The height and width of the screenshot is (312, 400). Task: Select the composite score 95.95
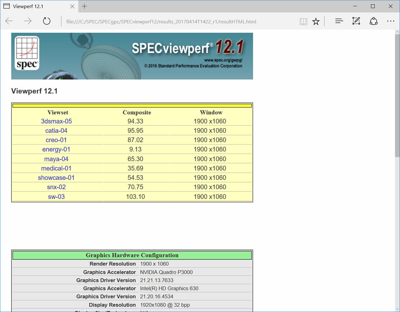tap(135, 131)
